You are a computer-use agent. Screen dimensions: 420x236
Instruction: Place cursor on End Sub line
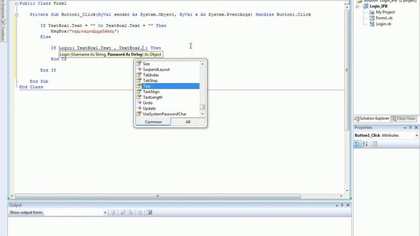point(39,81)
